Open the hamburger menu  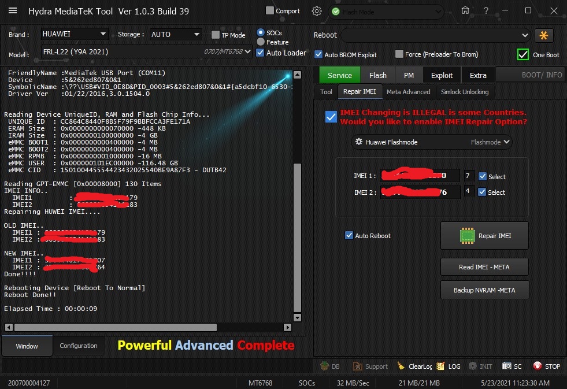13,10
